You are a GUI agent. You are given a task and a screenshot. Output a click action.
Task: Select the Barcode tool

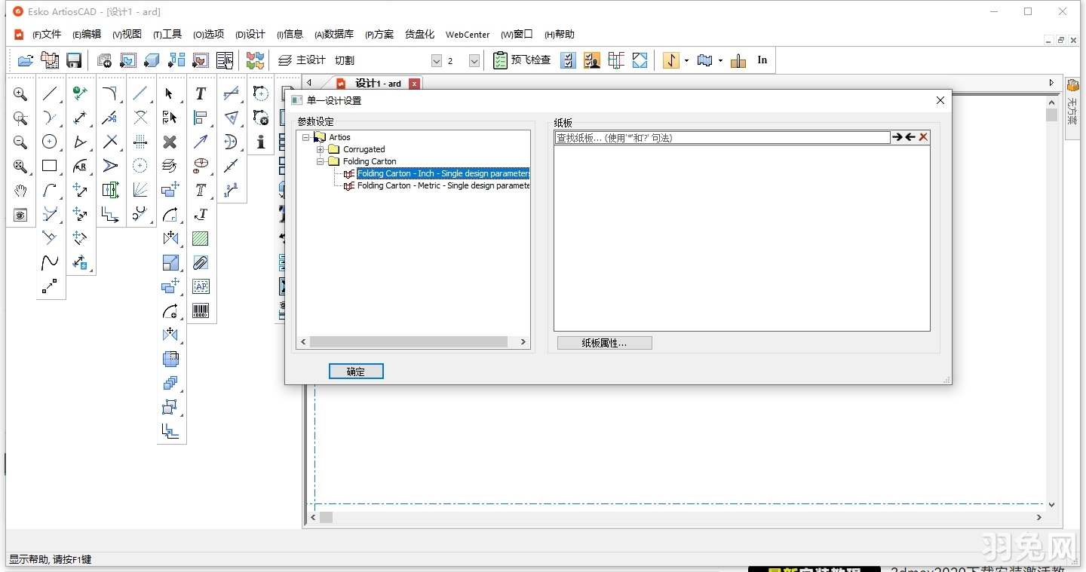point(200,310)
